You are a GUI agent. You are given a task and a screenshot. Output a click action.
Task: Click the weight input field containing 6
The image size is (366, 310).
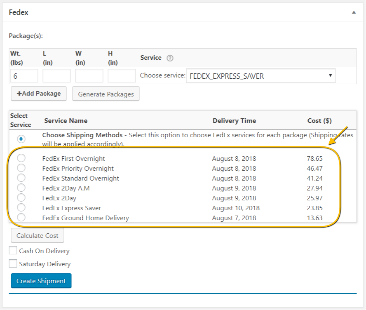(x=24, y=76)
